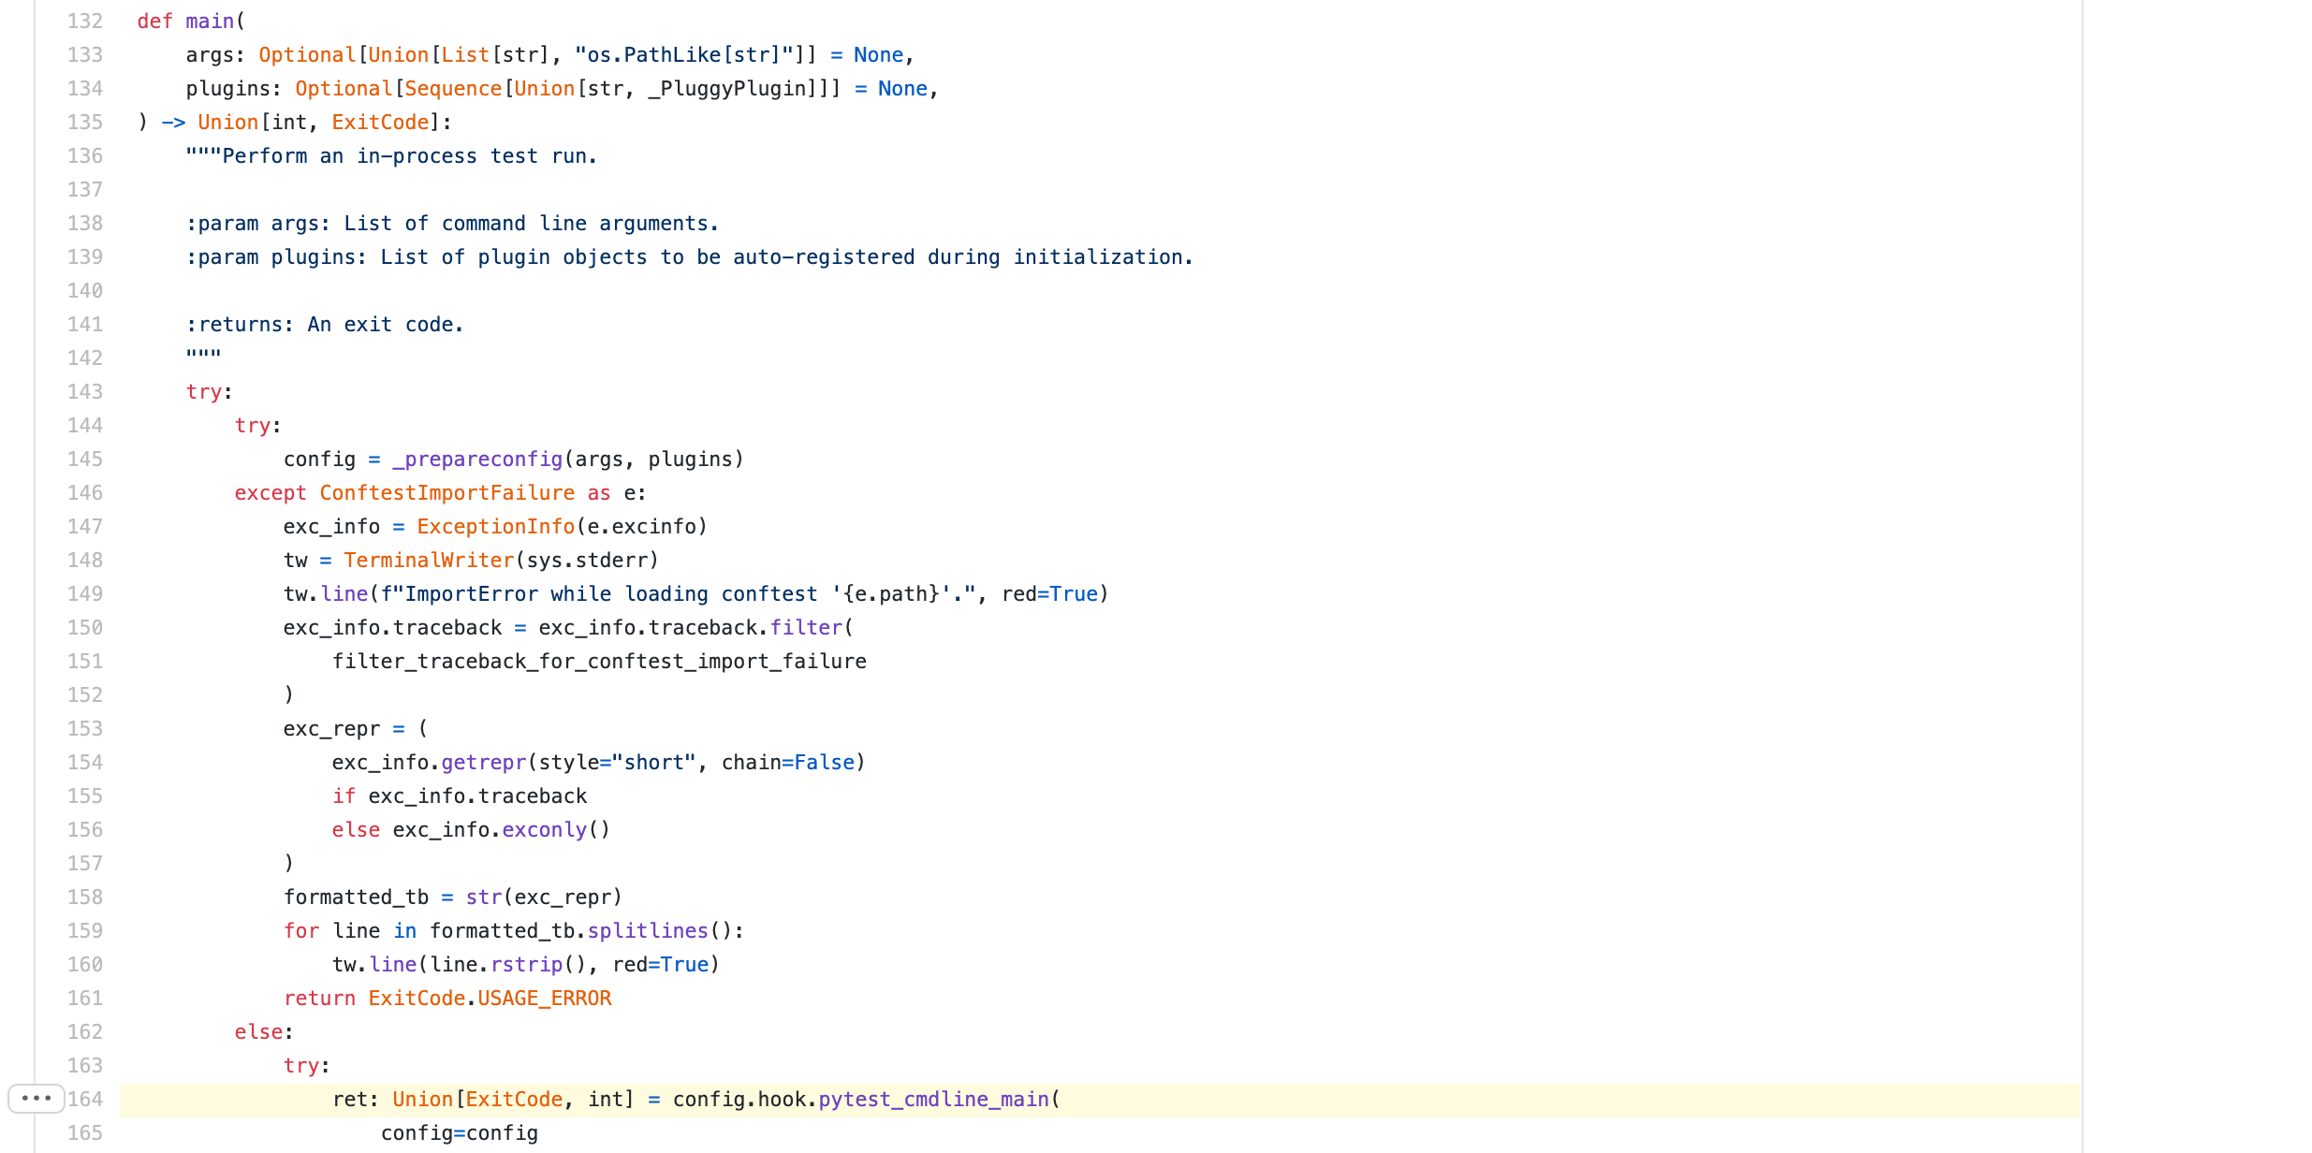This screenshot has height=1153, width=2312.
Task: Click the exconly method call on line 156
Action: point(544,829)
